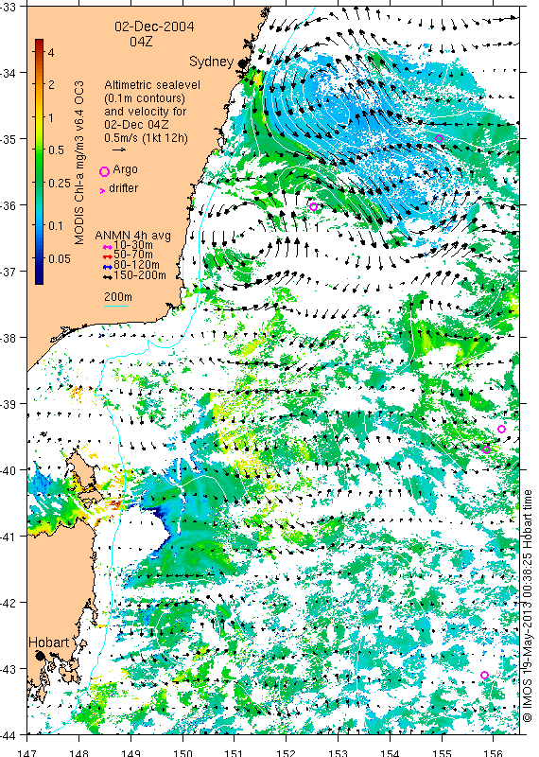
Task: Click Argo float marker near 43.1S 155.8E
Action: (484, 675)
